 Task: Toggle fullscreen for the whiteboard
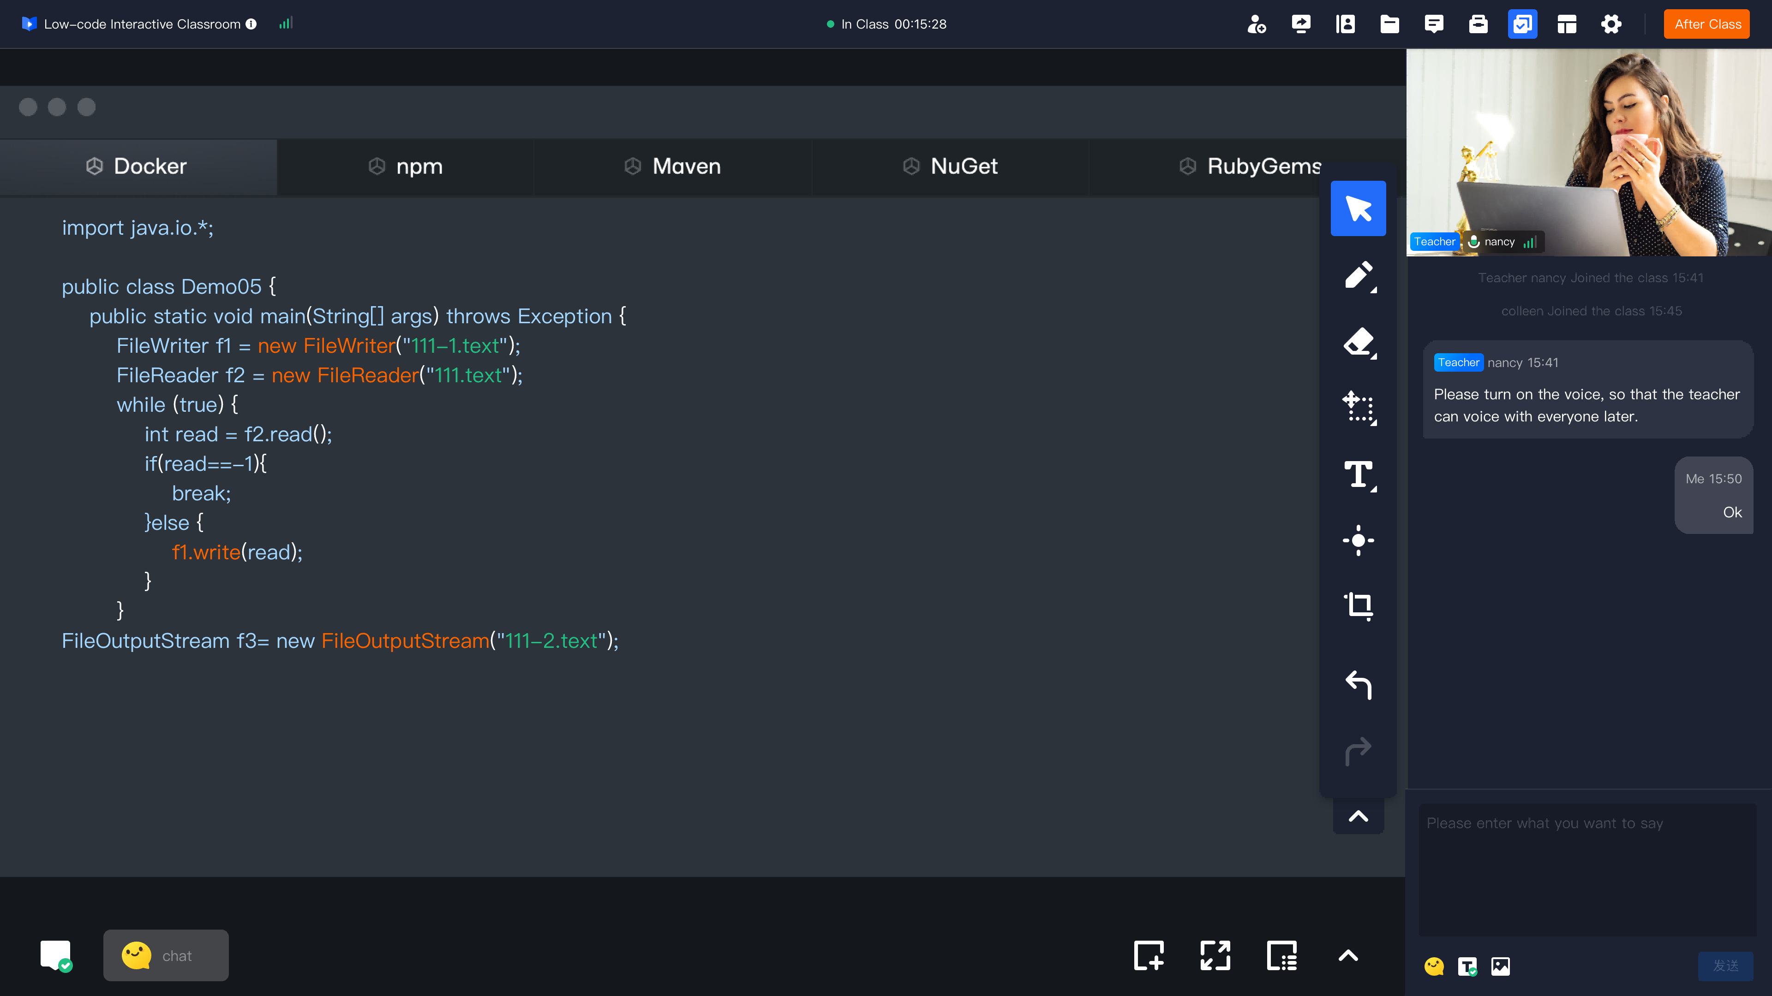click(1215, 955)
